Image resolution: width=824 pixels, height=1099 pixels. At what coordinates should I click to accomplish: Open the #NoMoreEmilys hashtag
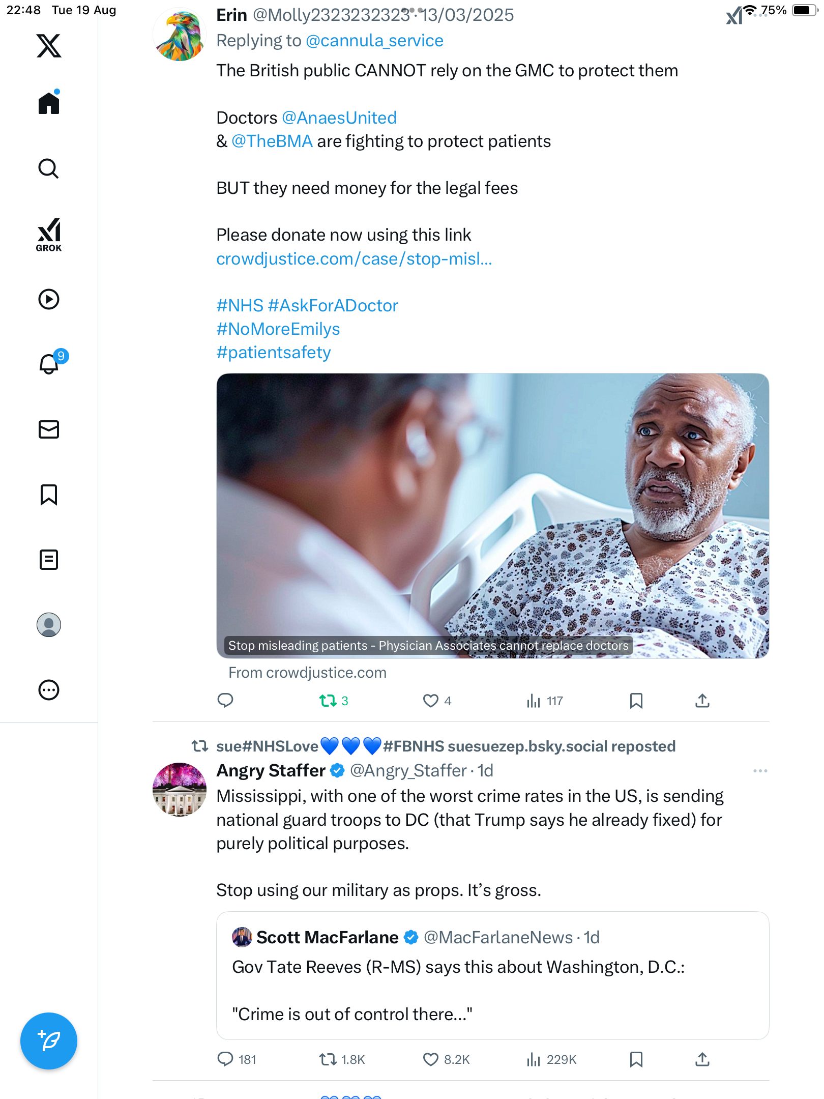click(x=278, y=329)
